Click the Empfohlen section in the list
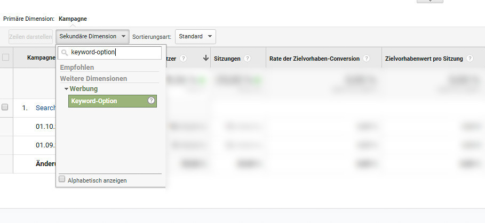The height and width of the screenshot is (223, 485). pyautogui.click(x=77, y=68)
